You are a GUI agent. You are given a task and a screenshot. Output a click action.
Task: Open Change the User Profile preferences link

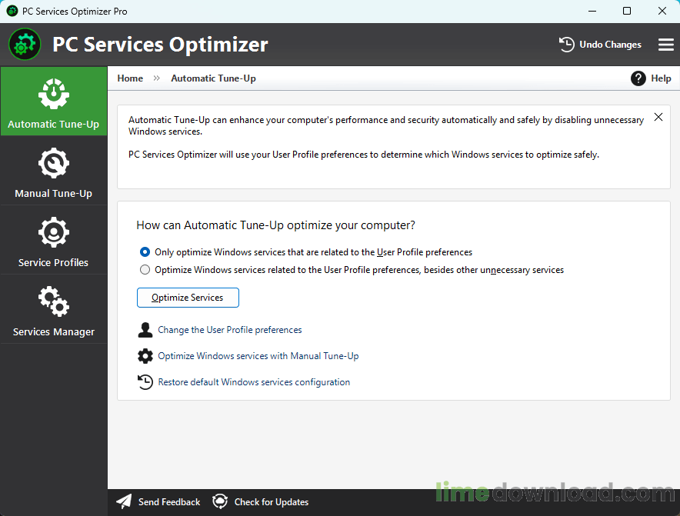tap(229, 329)
